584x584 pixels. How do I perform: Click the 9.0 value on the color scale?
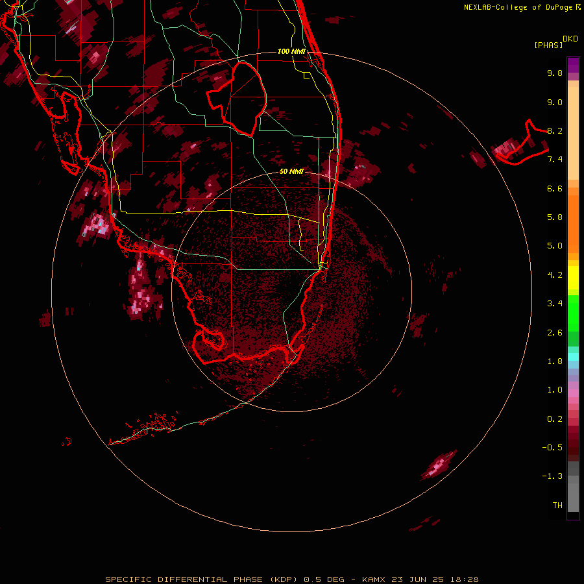tap(555, 102)
